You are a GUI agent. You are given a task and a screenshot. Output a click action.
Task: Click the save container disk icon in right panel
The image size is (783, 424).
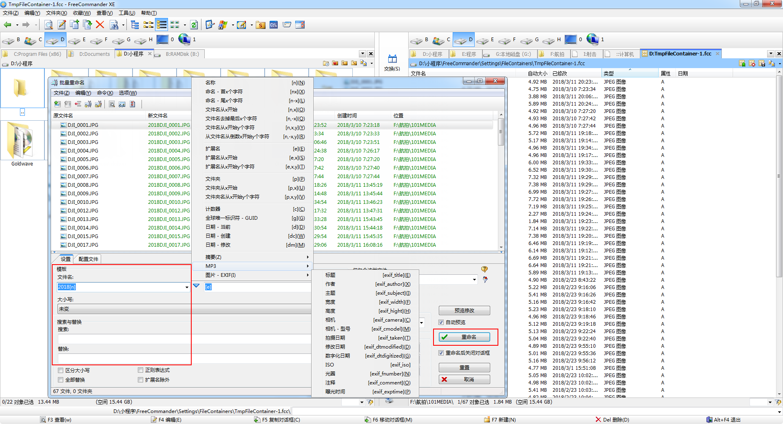point(761,63)
